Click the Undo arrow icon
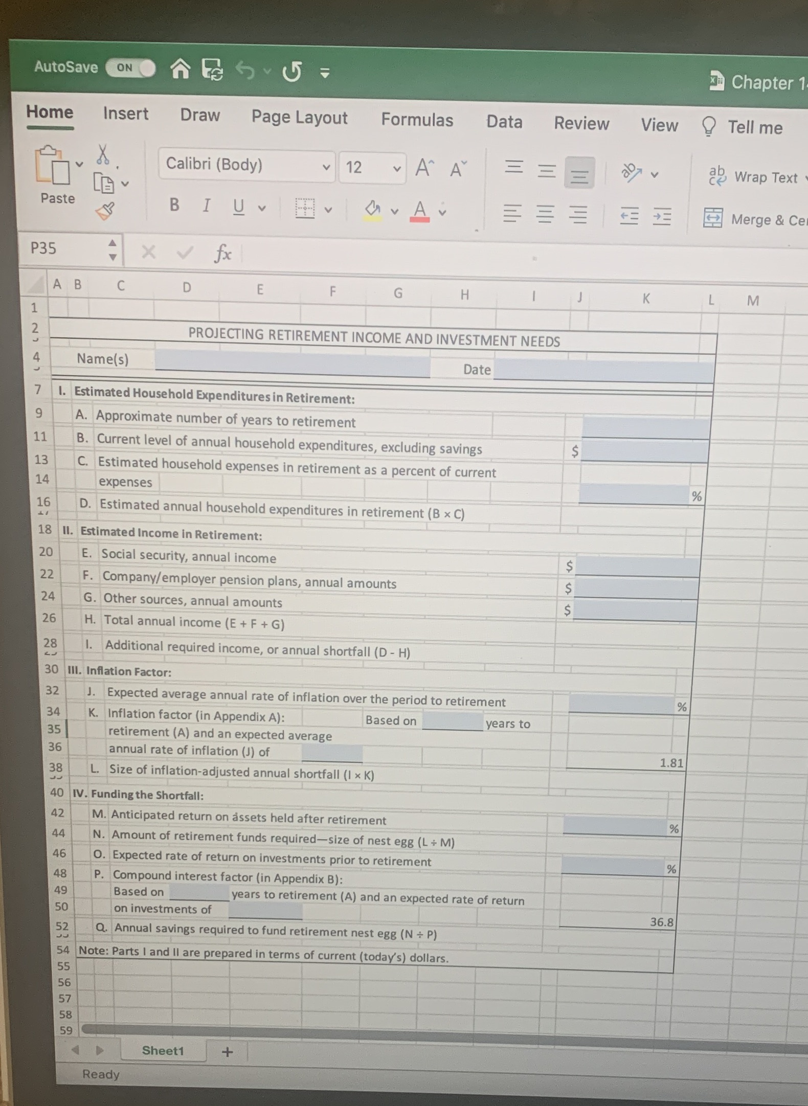The height and width of the screenshot is (1106, 808). point(246,71)
